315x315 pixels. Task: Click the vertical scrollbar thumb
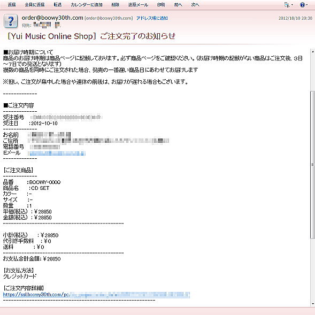[313, 165]
